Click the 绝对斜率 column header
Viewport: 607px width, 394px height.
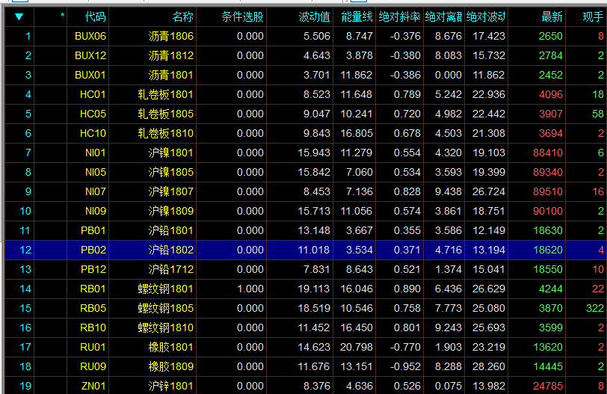tap(399, 16)
